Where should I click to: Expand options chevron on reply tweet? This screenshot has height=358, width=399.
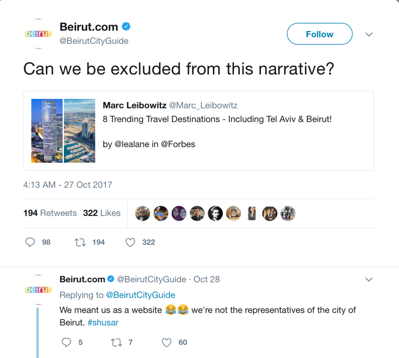click(x=369, y=279)
